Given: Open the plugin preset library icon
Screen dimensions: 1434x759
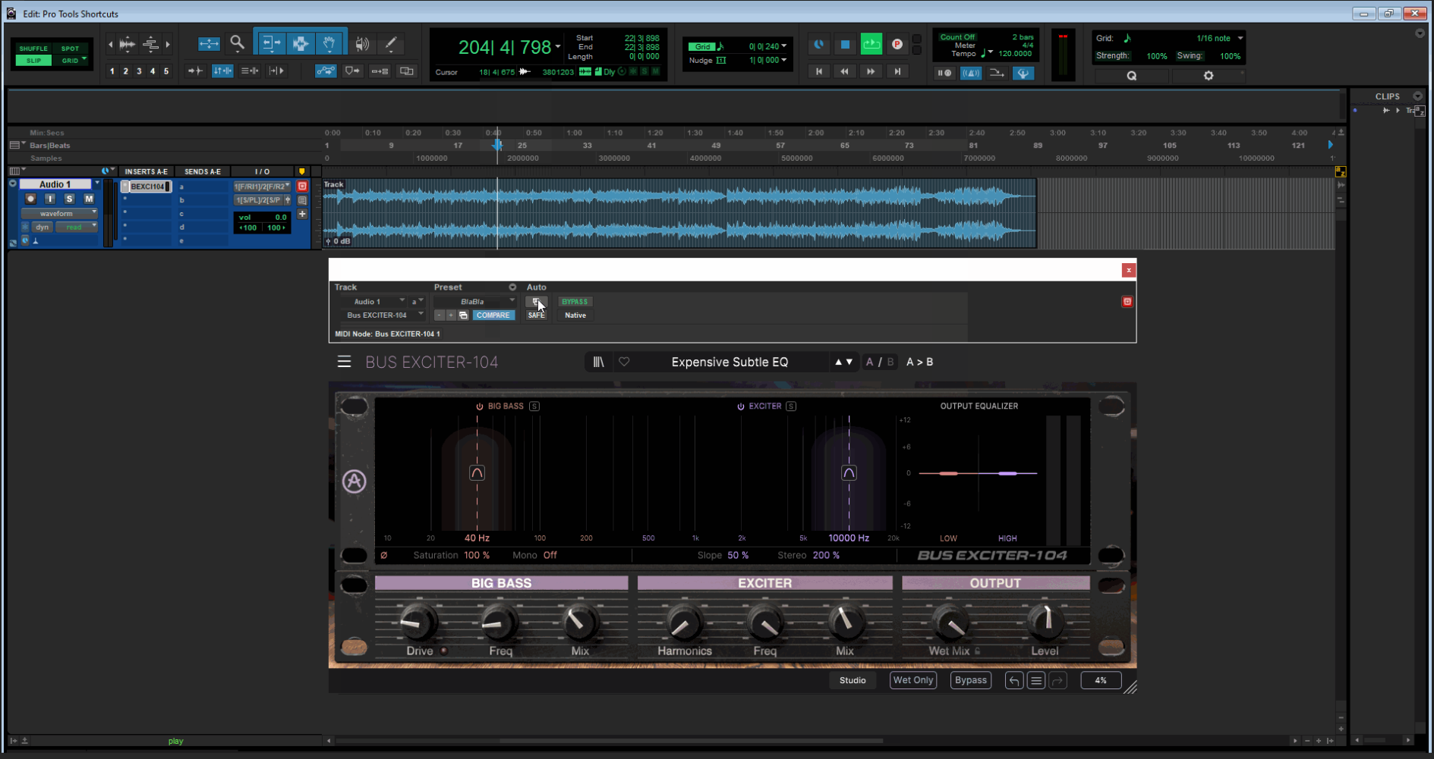Looking at the screenshot, I should pos(599,362).
